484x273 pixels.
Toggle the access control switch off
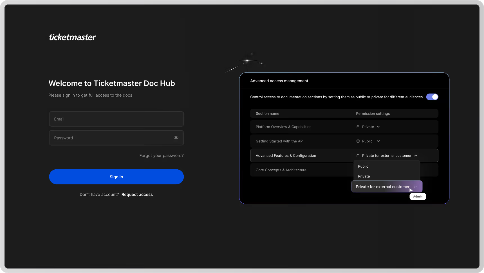[x=432, y=97]
